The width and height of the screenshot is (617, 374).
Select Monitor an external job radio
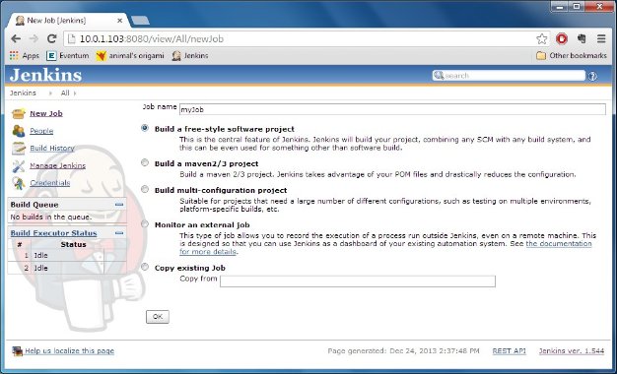click(x=145, y=224)
